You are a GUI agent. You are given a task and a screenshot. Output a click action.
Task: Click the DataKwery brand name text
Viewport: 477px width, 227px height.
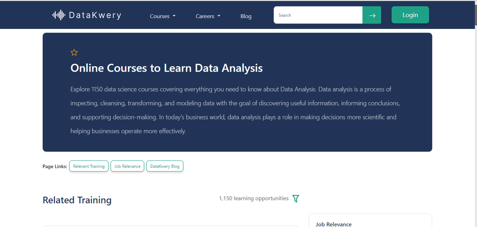pos(95,15)
